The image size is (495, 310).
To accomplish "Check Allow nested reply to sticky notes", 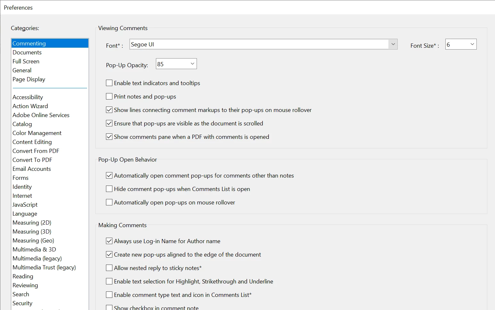I will (x=109, y=268).
